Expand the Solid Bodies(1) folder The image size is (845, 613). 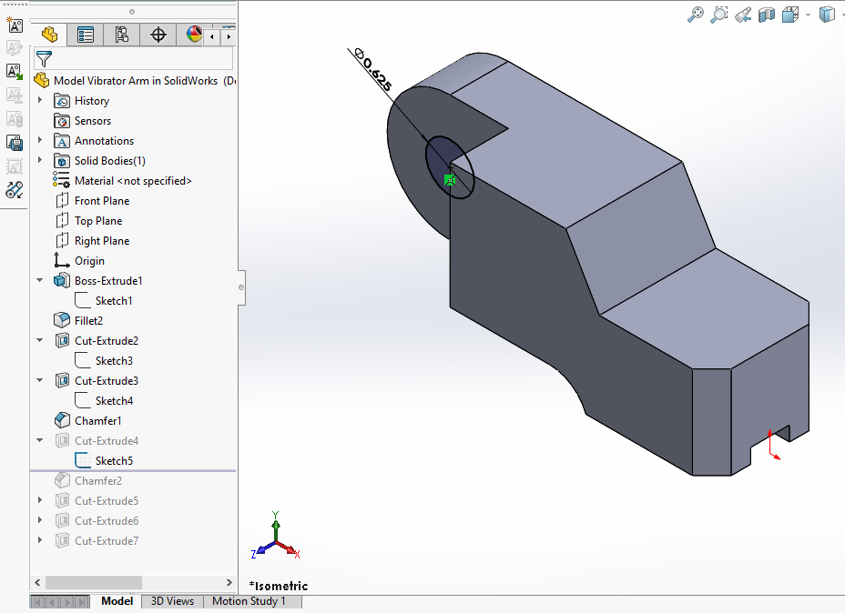(40, 161)
